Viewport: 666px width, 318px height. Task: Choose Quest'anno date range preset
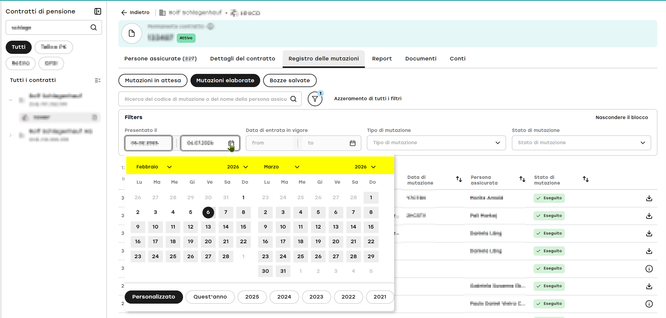210,297
